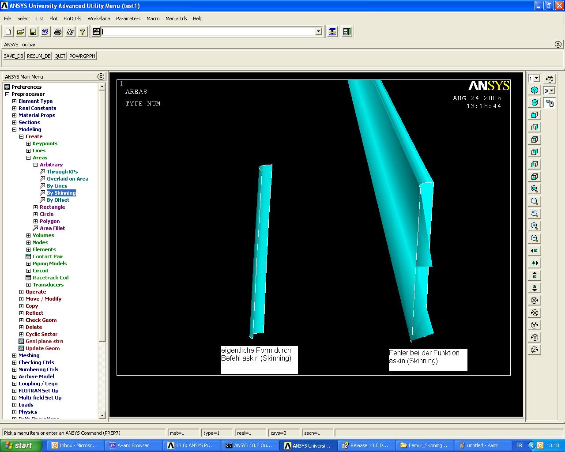Click the rotate clockwise about X icon
This screenshot has width=565, height=452.
point(535,300)
